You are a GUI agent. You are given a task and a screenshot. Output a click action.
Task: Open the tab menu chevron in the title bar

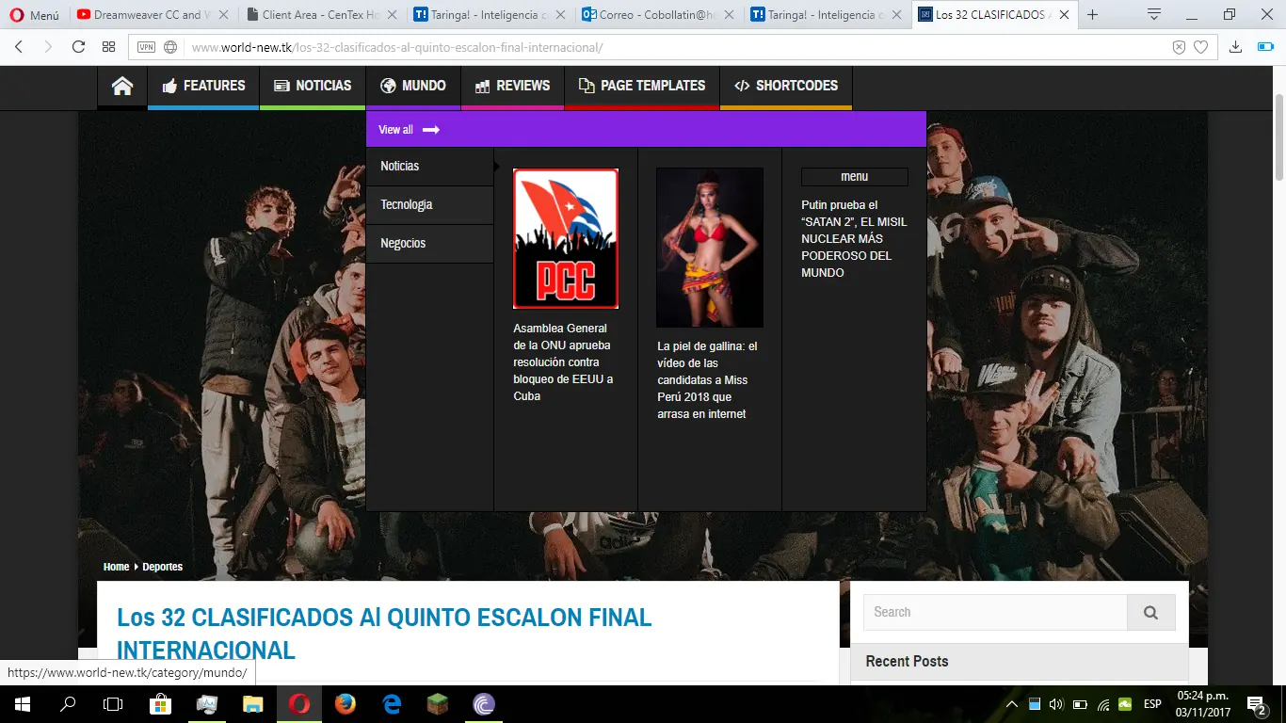(x=1153, y=16)
